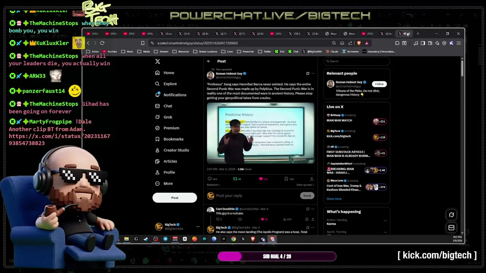Open BigTech account switcher three-dot menu
The width and height of the screenshot is (486, 273).
pyautogui.click(x=198, y=227)
